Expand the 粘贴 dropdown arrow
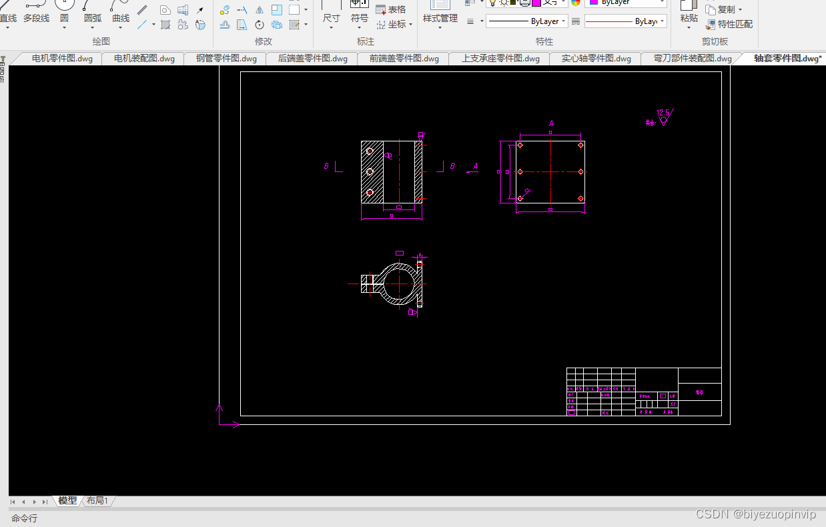826x527 pixels. tap(689, 28)
